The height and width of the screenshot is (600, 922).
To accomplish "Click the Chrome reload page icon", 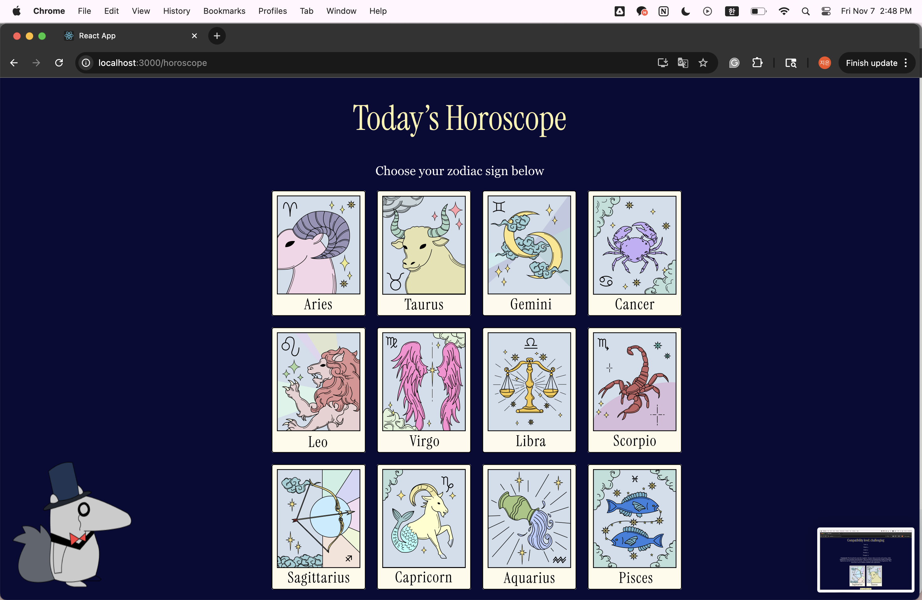I will (x=59, y=63).
